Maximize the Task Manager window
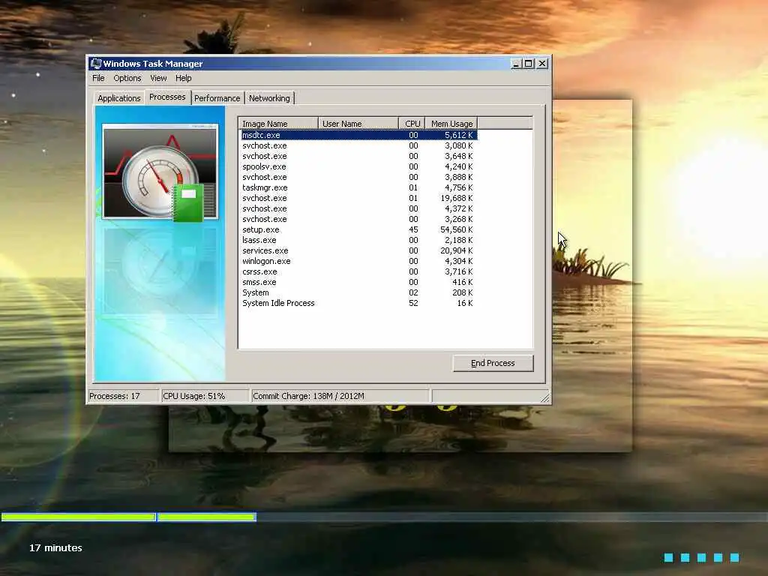The width and height of the screenshot is (768, 576). click(x=529, y=64)
